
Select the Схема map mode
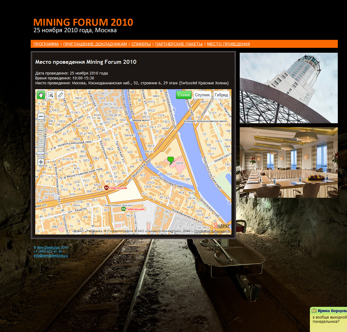183,95
